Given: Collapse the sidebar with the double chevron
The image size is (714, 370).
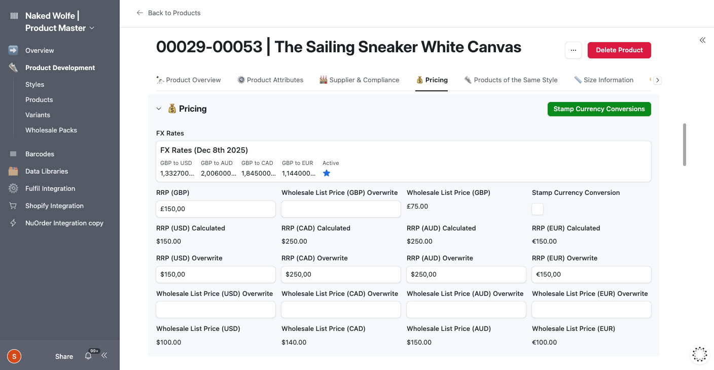Looking at the screenshot, I should 104,356.
